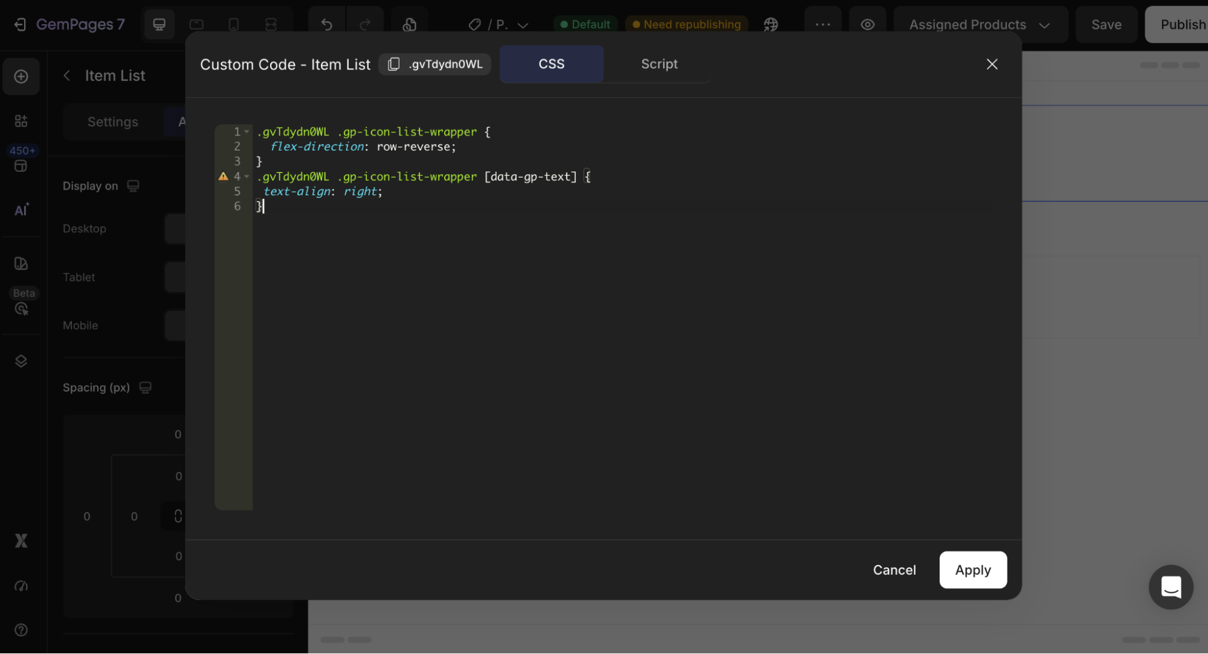The height and width of the screenshot is (654, 1208).
Task: Open the help question mark icon
Action: pyautogui.click(x=21, y=630)
